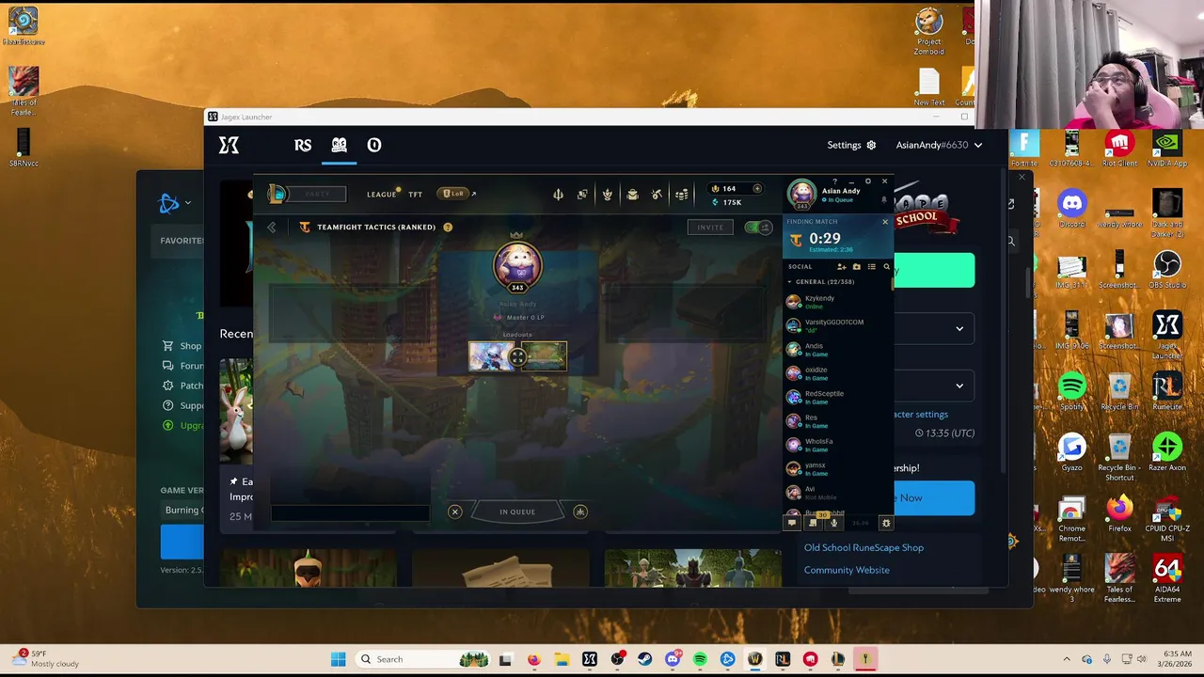
Task: Toggle notifications bell under Asian Andy profile
Action: 884,200
